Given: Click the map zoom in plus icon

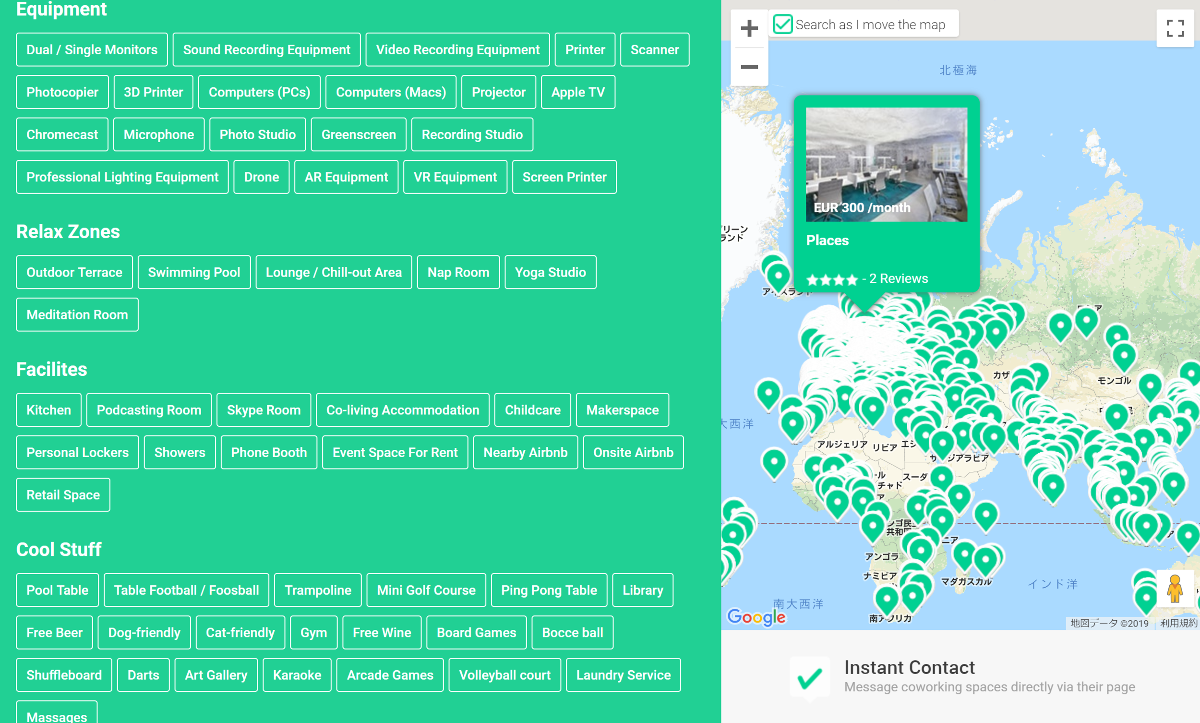Looking at the screenshot, I should click(749, 28).
